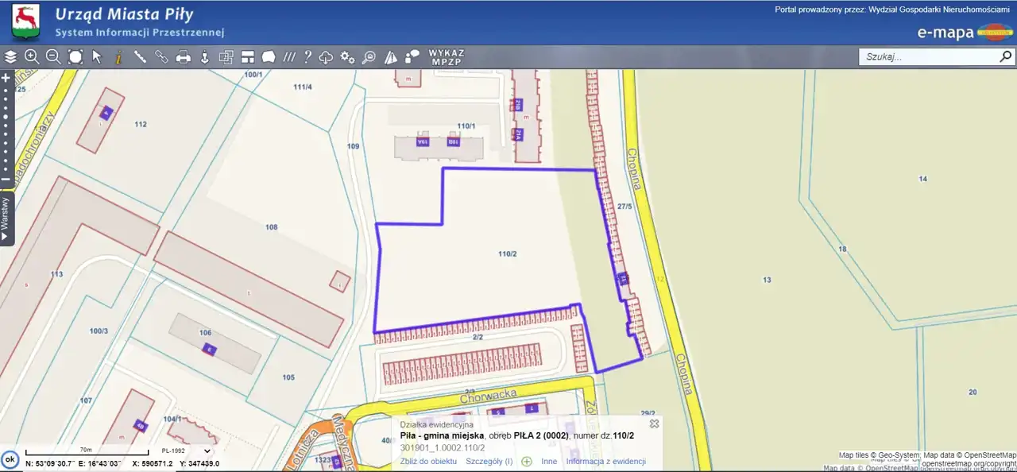Click the cloud download icon
This screenshot has width=1017, height=472.
[326, 56]
